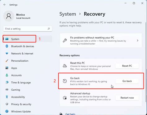This screenshot has width=147, height=115.
Task: Click the System monitor icon in sidebar
Action: [x=7, y=39]
